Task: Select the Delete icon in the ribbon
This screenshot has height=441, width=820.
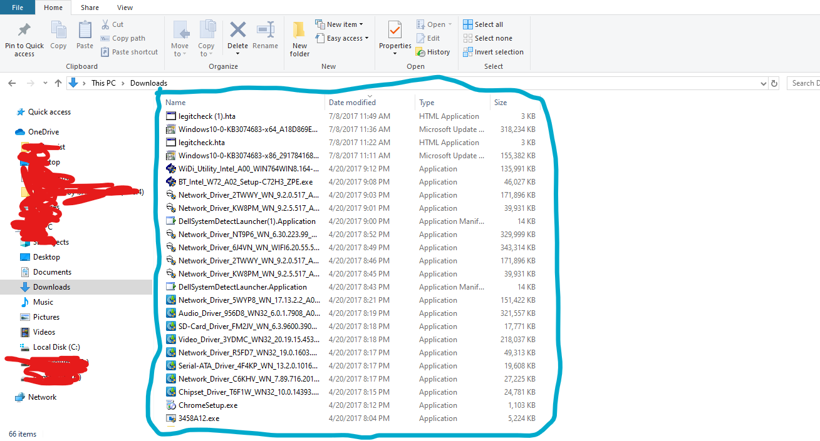Action: [237, 38]
